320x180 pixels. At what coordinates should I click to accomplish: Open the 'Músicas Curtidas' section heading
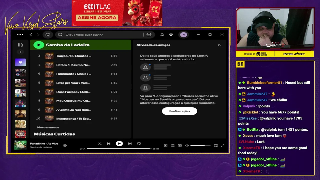point(54,134)
